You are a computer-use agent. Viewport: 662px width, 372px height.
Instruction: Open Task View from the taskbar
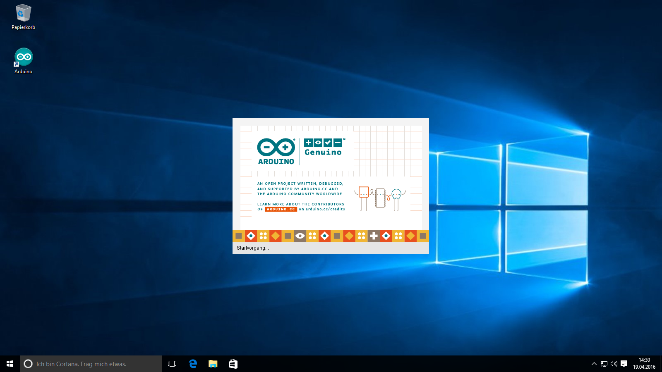click(x=172, y=364)
